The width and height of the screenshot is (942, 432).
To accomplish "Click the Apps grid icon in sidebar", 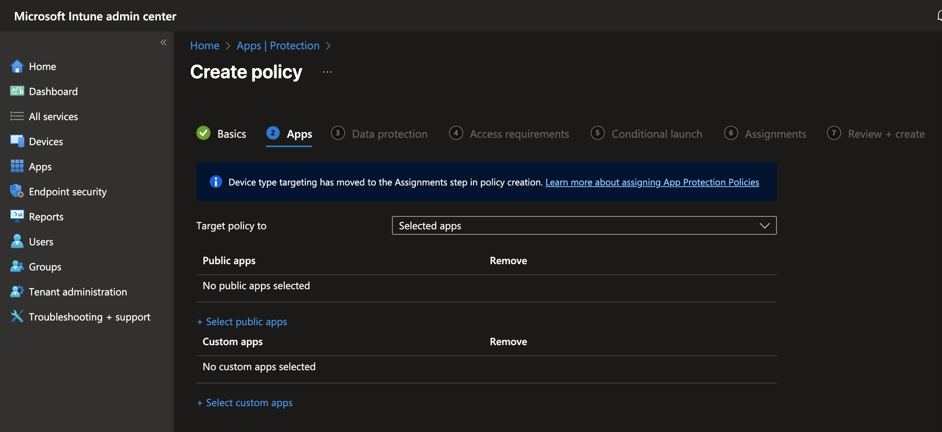I will click(x=17, y=166).
